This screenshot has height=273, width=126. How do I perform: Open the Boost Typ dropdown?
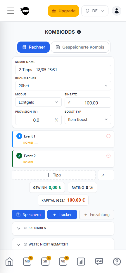point(88,119)
